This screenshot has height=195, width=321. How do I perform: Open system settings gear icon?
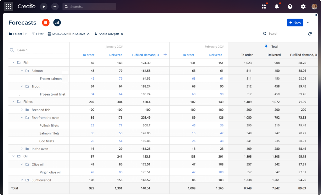pos(303,7)
